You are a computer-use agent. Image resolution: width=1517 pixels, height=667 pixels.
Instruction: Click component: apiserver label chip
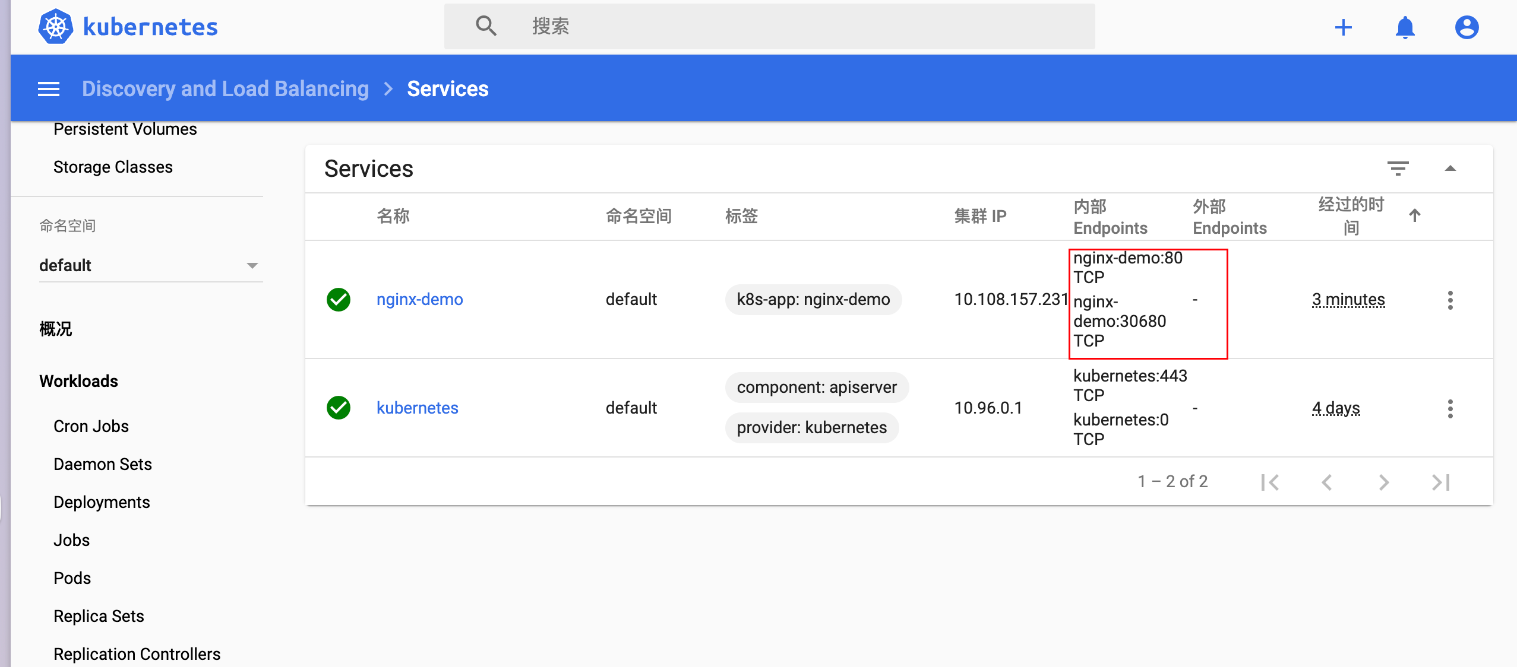(x=817, y=387)
